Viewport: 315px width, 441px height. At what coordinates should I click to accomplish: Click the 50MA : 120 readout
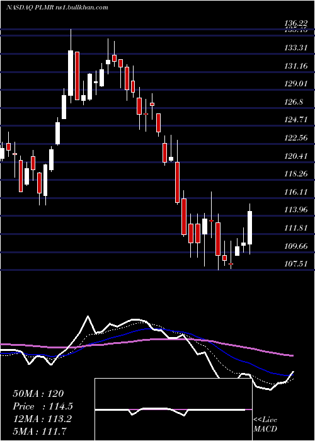38,394
